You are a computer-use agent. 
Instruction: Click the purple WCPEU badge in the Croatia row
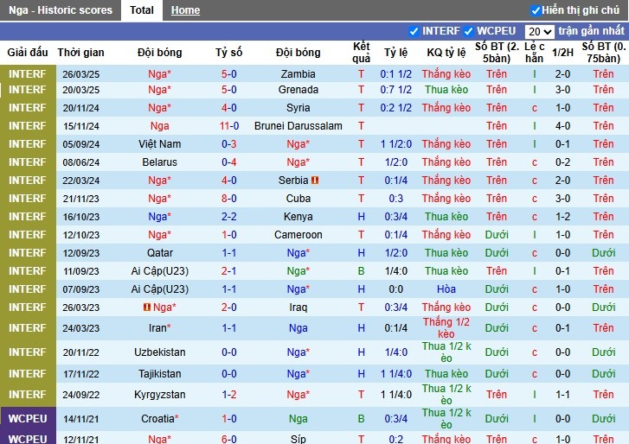pos(28,419)
